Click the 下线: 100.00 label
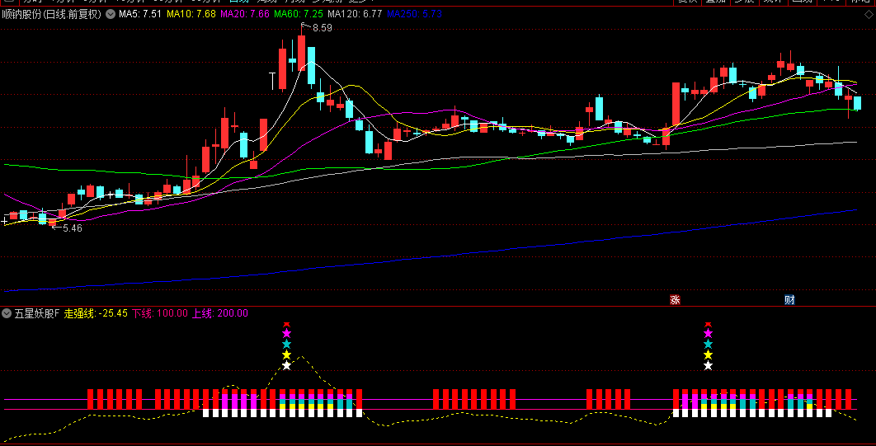 coord(160,314)
